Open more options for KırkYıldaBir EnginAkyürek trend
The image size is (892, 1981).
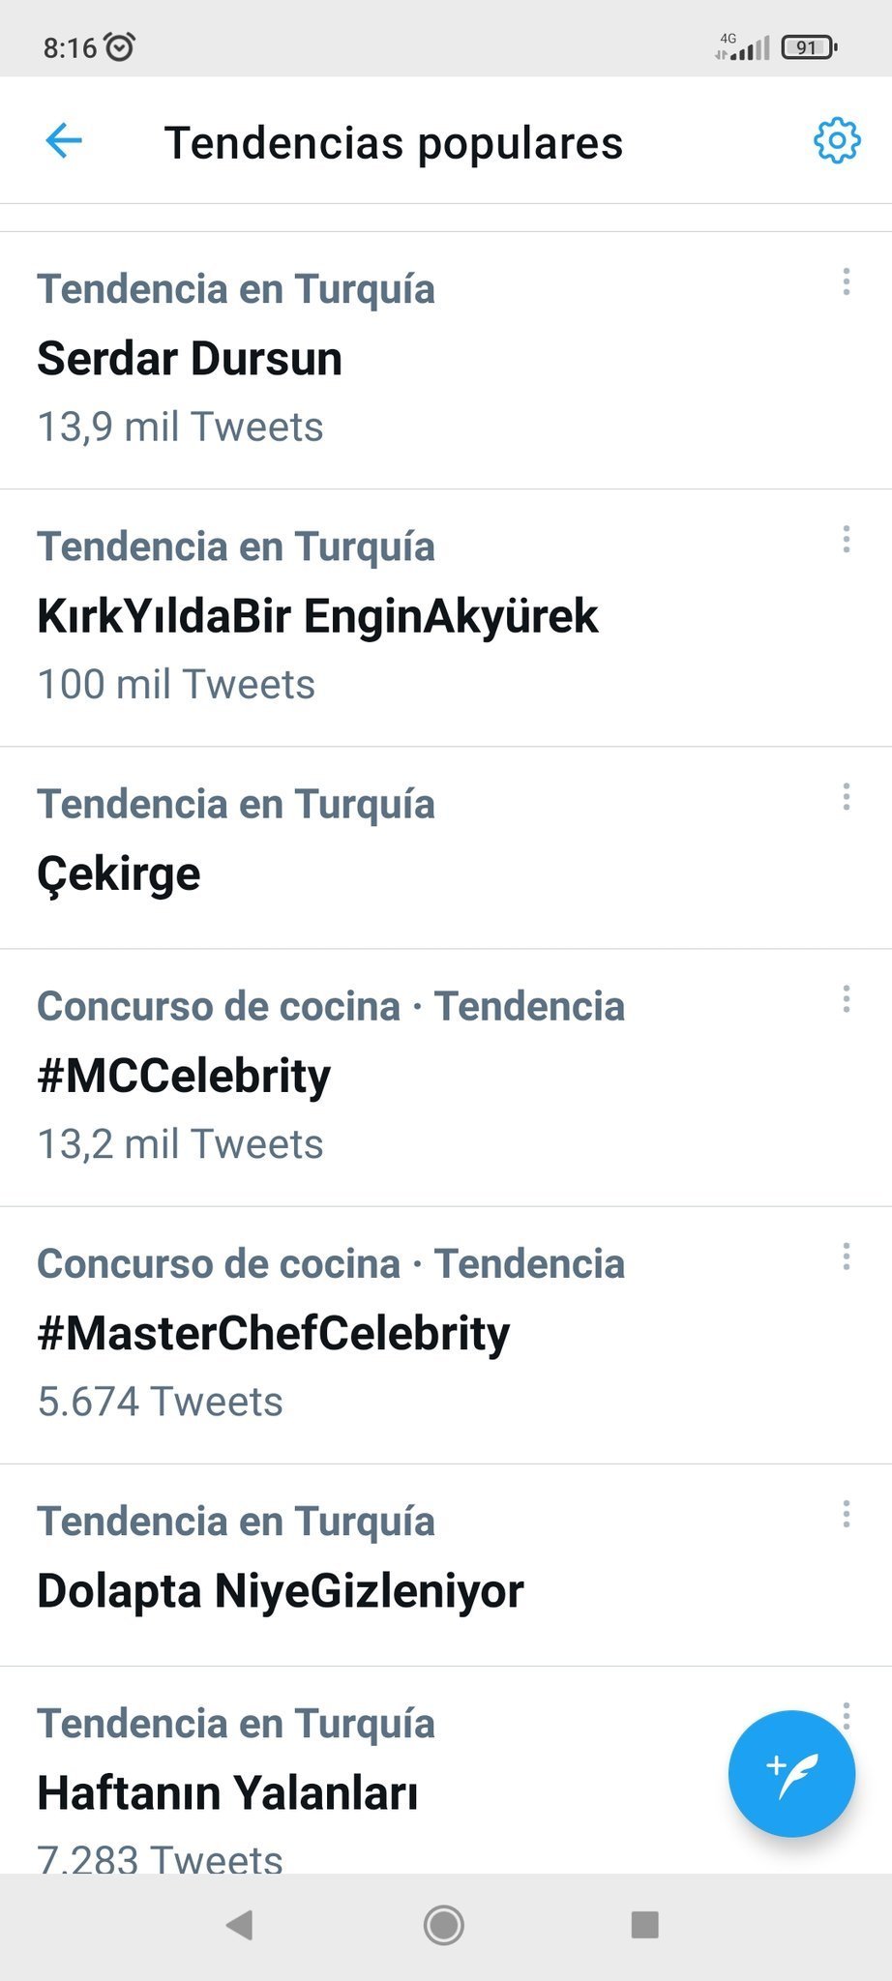coord(846,539)
